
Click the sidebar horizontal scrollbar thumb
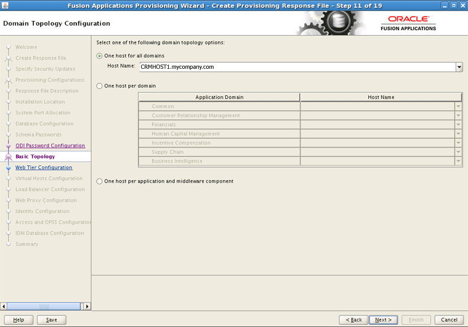point(44,306)
